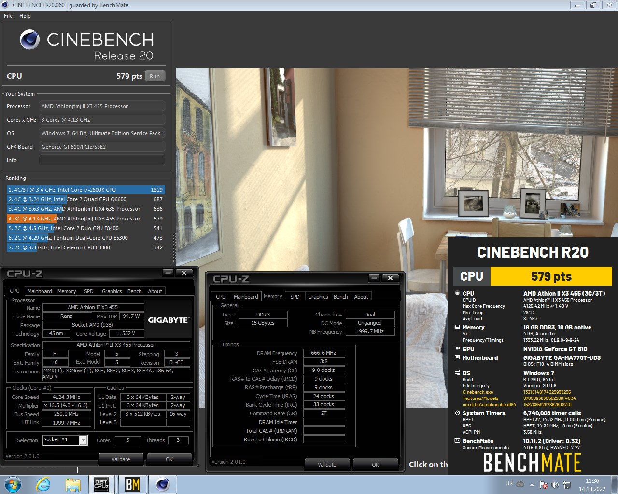The image size is (618, 494).
Task: Click the Cinebench.exe integrity link
Action: (478, 392)
